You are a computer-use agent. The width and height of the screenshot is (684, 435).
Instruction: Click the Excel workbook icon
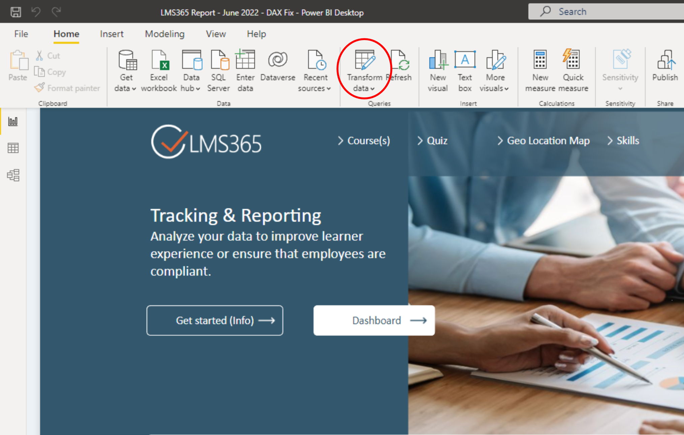(x=159, y=61)
